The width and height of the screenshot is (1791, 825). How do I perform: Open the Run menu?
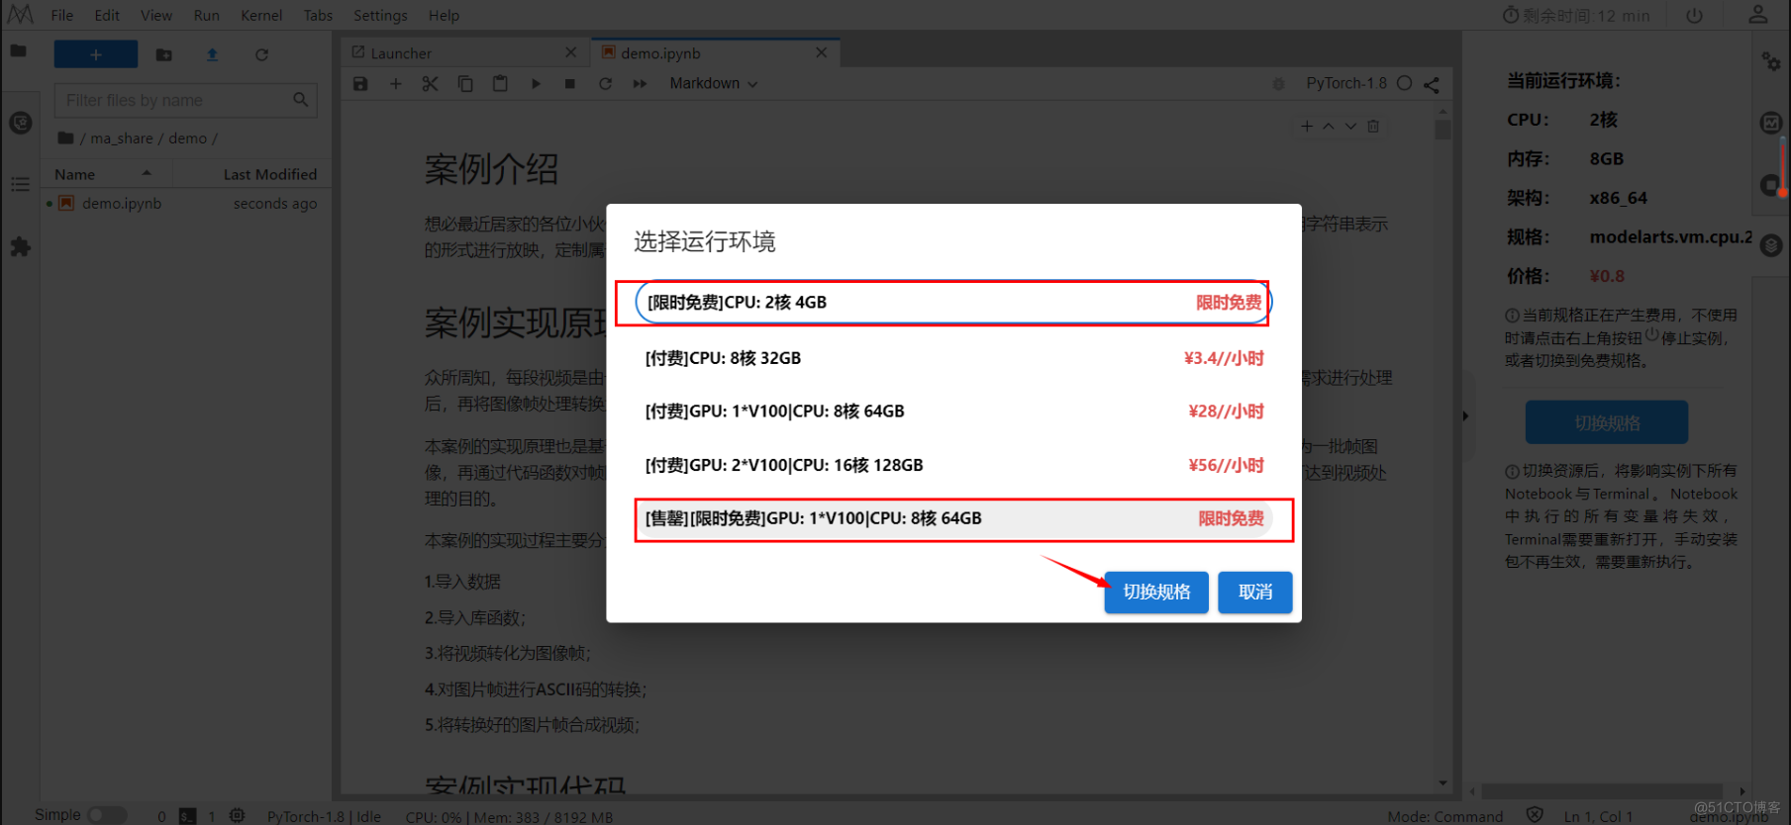(x=206, y=16)
